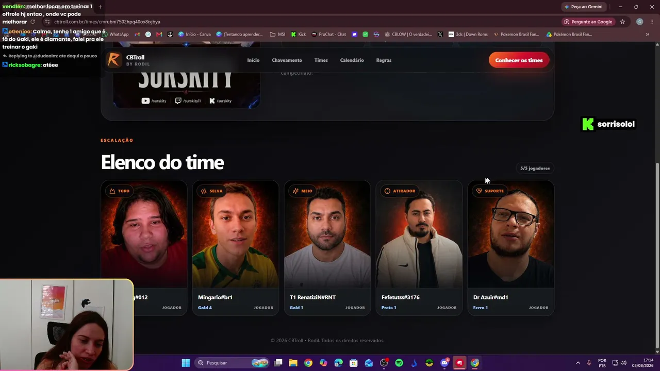
Task: Go to the Chaveamento page
Action: tap(287, 60)
